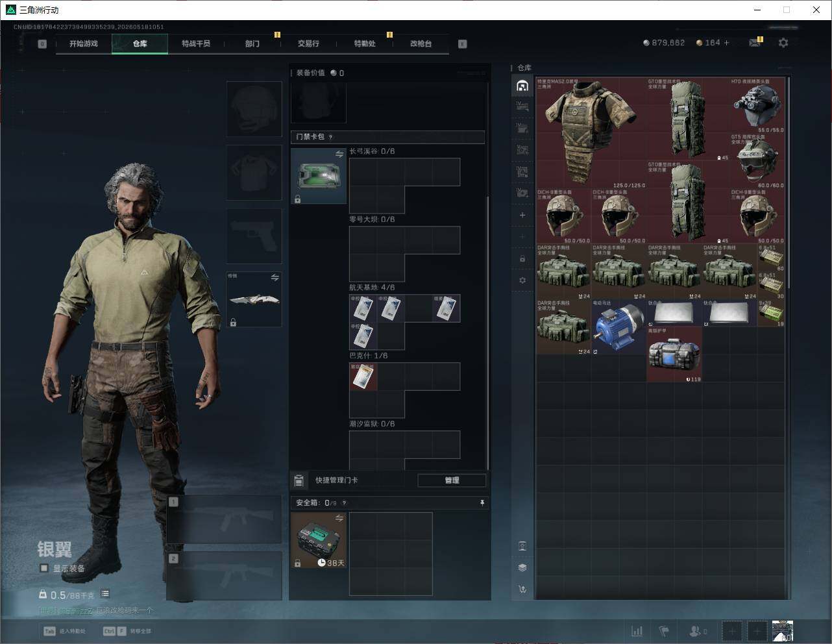Select the 高级护甲 armor repair kit item

pos(674,354)
